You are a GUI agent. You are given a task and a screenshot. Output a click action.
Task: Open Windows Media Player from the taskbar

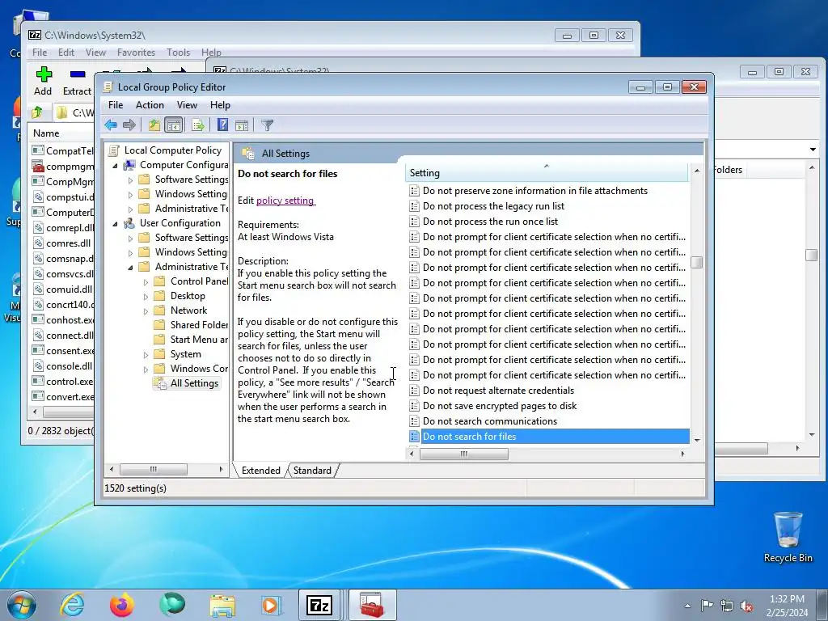tap(272, 605)
